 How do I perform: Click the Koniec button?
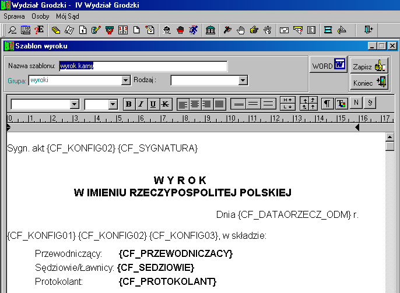pyautogui.click(x=369, y=82)
